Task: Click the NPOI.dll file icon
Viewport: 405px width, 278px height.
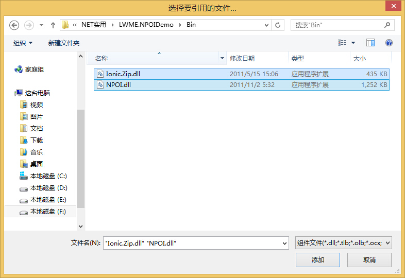Action: 100,84
